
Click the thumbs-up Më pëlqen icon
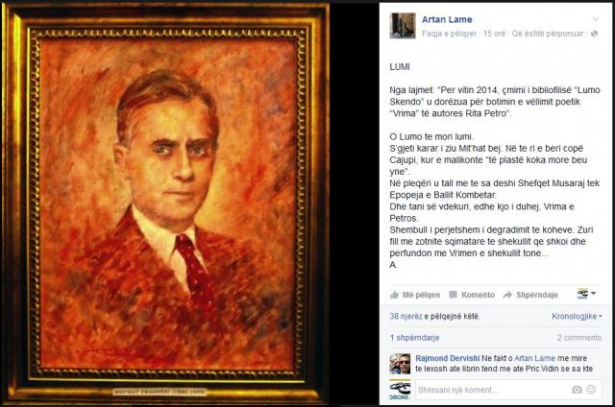395,295
